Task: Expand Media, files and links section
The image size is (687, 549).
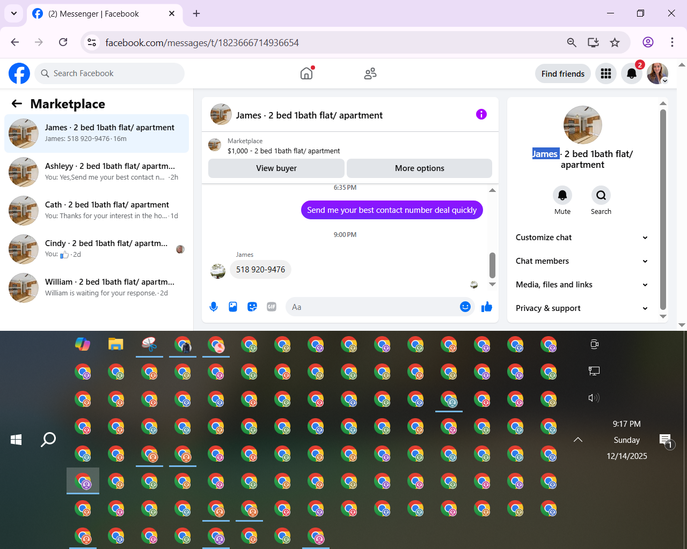Action: click(582, 285)
